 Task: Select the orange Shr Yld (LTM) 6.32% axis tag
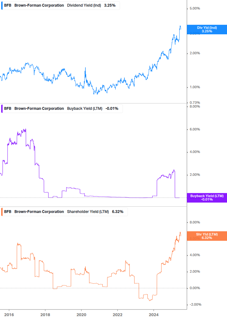(207, 236)
